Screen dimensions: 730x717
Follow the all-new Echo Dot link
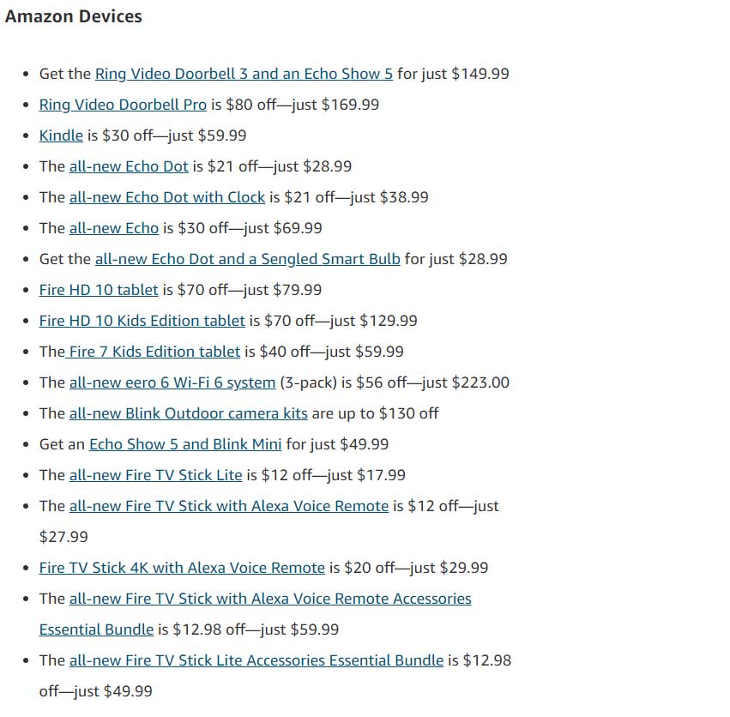[129, 166]
